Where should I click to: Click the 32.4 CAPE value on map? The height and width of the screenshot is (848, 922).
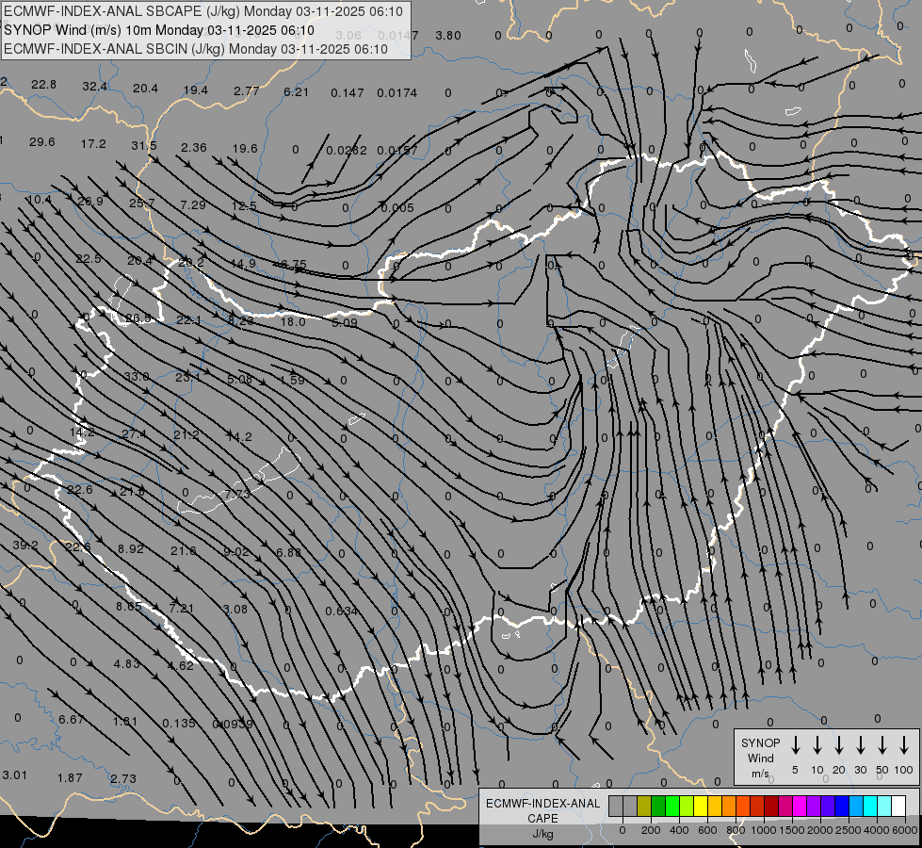click(x=95, y=87)
